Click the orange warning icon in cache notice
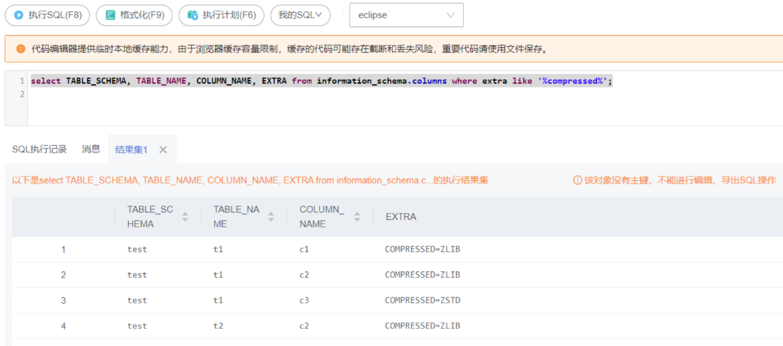The height and width of the screenshot is (346, 783). (21, 49)
